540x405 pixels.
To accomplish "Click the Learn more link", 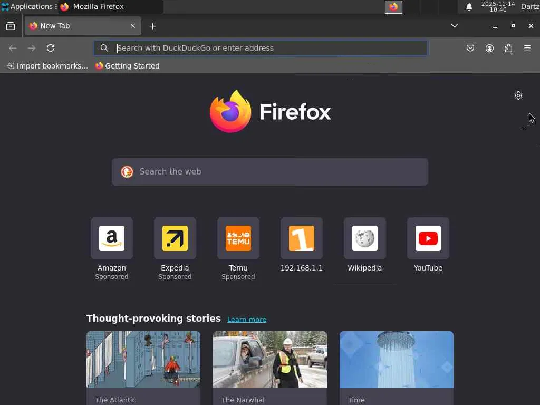I will (x=247, y=319).
